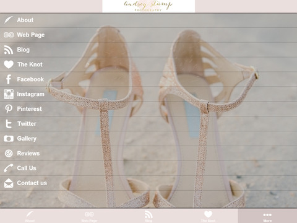This screenshot has height=223, width=297.
Task: Tap the Twitter t icon
Action: click(9, 124)
